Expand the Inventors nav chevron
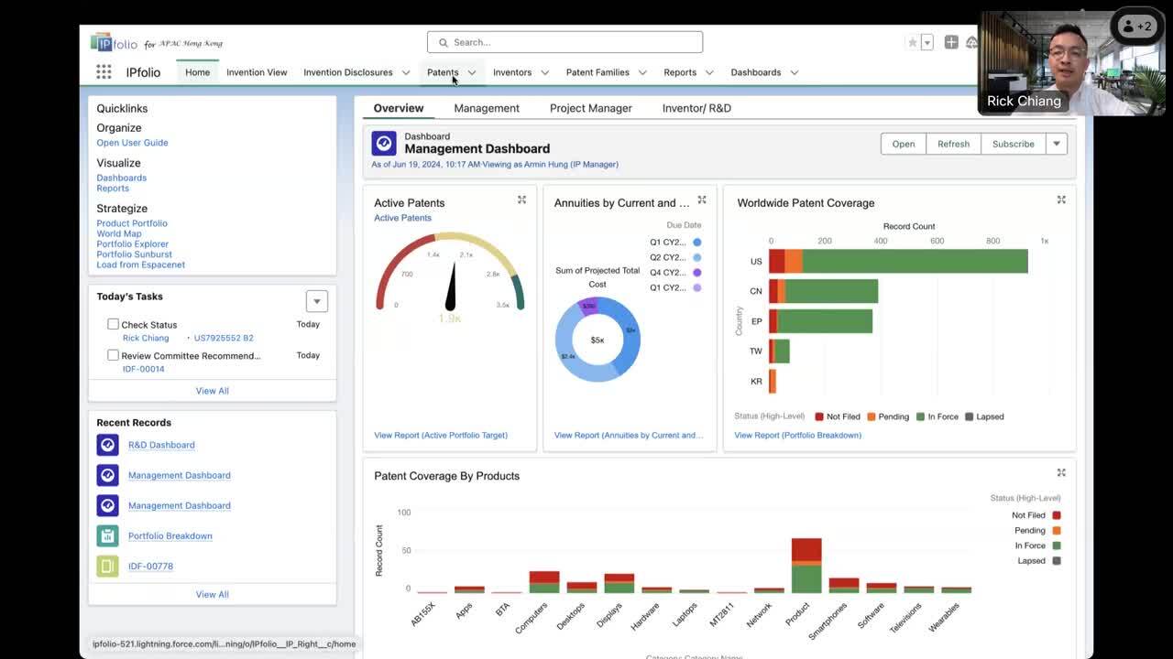The width and height of the screenshot is (1173, 659). [x=544, y=72]
